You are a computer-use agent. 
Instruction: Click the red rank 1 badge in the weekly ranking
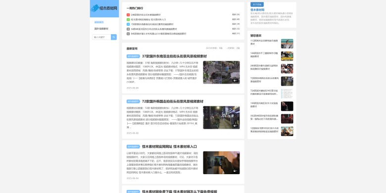128,15
